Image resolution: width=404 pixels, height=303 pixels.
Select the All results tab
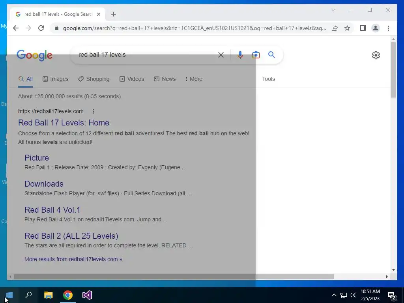(x=26, y=79)
